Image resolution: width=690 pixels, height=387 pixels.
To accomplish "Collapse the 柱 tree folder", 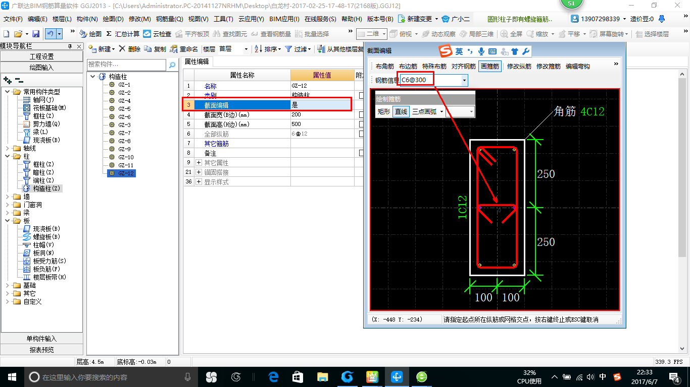I will tap(8, 156).
